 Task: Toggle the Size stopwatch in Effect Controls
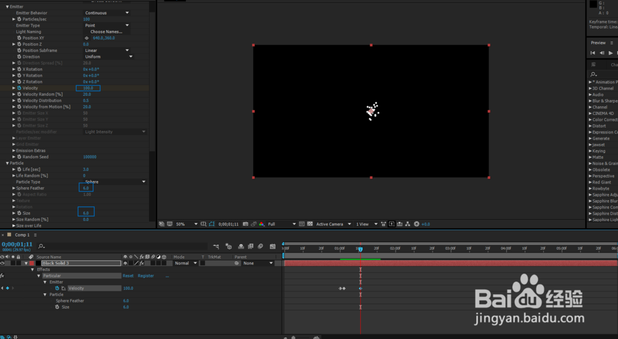(19, 213)
